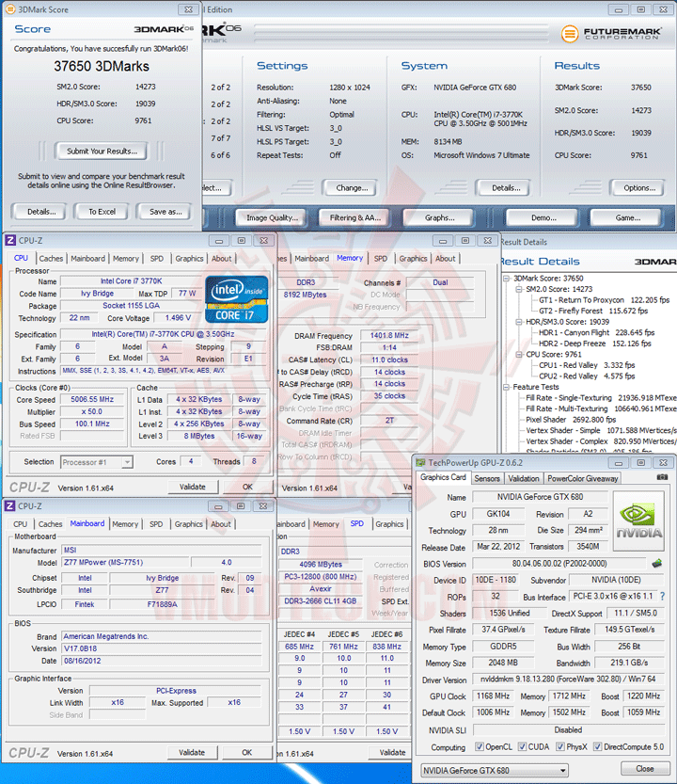
Task: Click the To Excel button
Action: click(x=102, y=212)
